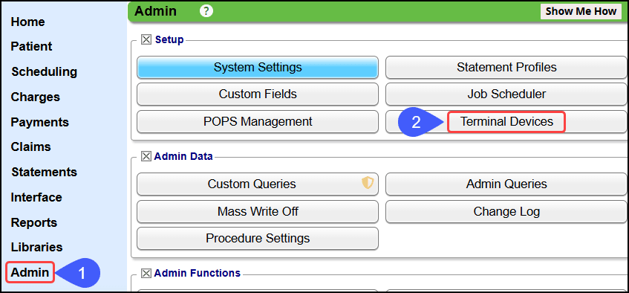The image size is (629, 293).
Task: Collapse the Setup section checkbox
Action: (146, 39)
